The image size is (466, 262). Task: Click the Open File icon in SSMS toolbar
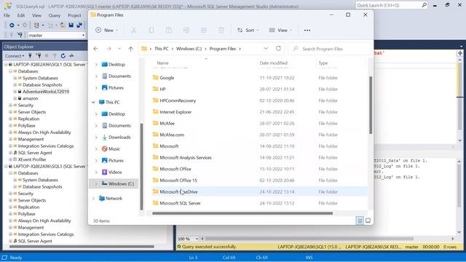63,25
